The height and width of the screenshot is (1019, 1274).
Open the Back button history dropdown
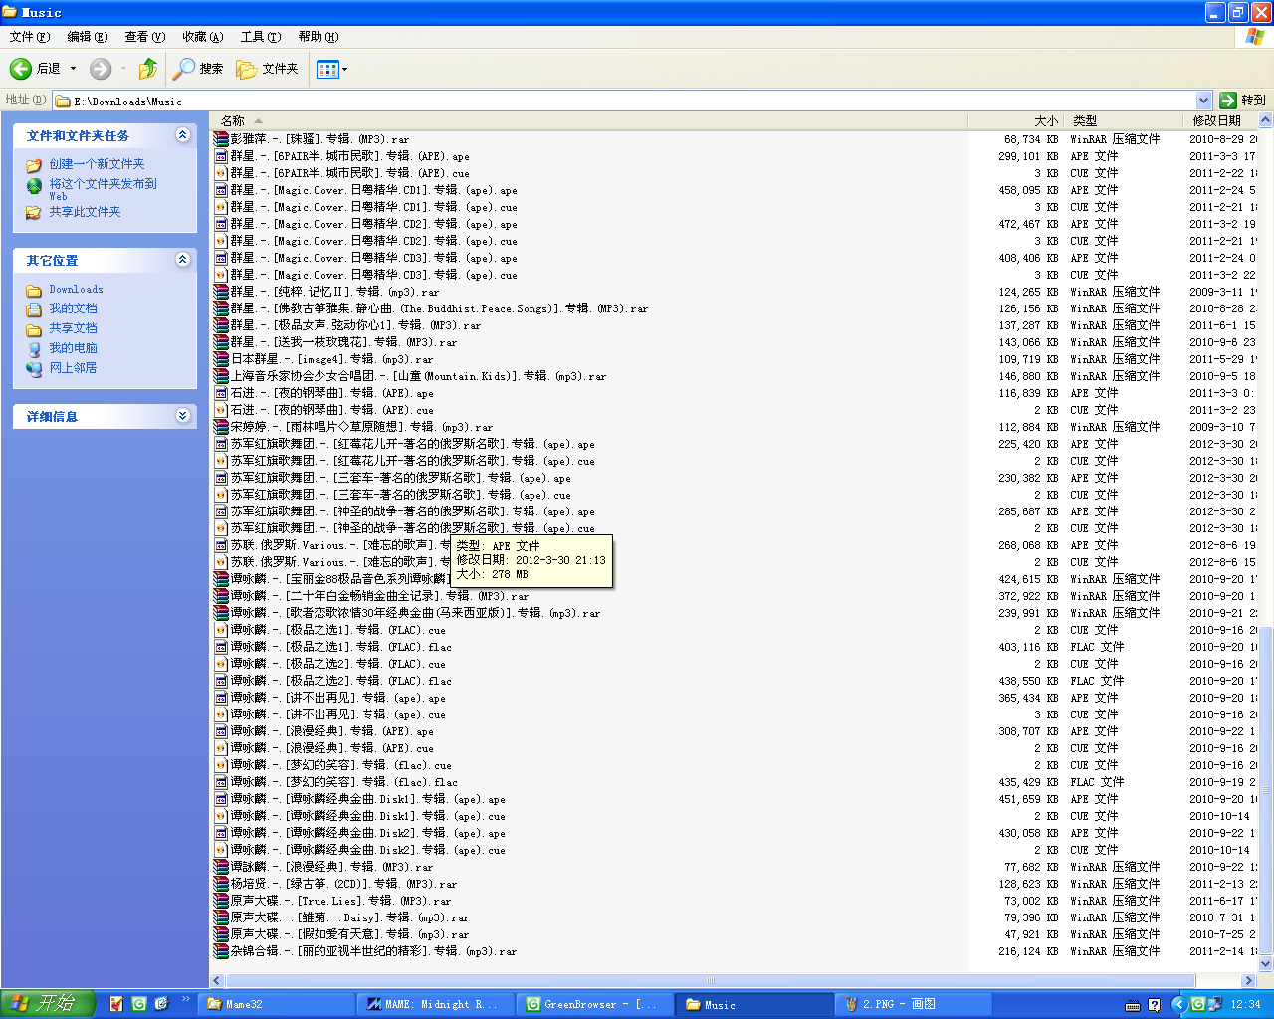click(x=73, y=69)
